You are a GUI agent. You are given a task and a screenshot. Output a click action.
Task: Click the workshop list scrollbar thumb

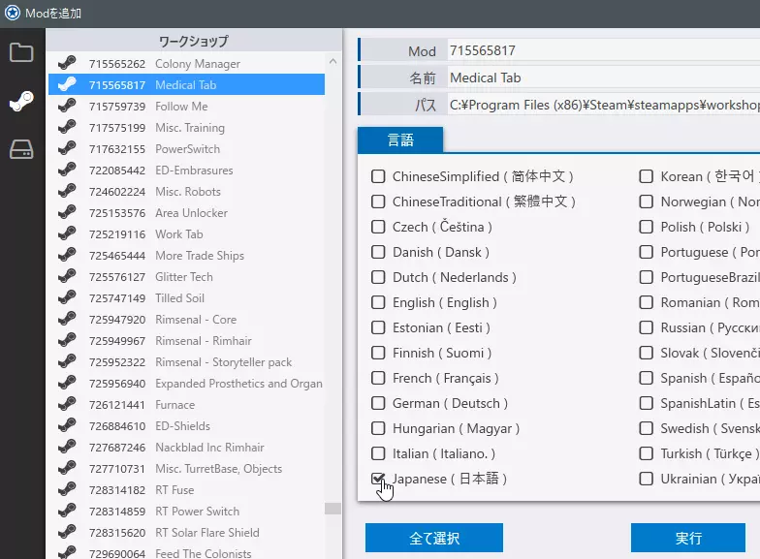332,508
